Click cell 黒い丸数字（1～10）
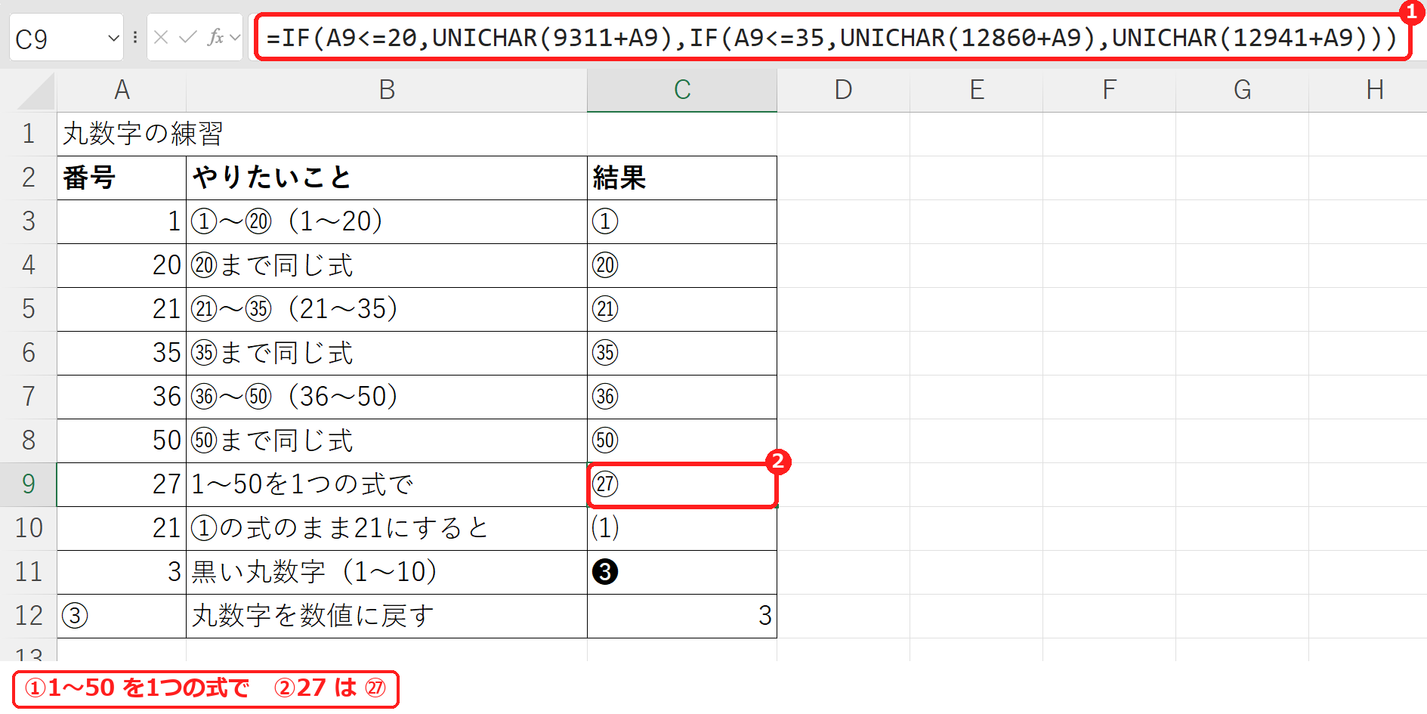The width and height of the screenshot is (1427, 714). click(x=387, y=572)
